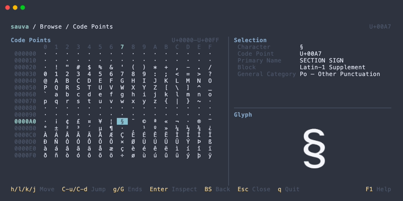Screen dimensions: 403x201
Task: Select the $ character cell
Action: pos(89,67)
